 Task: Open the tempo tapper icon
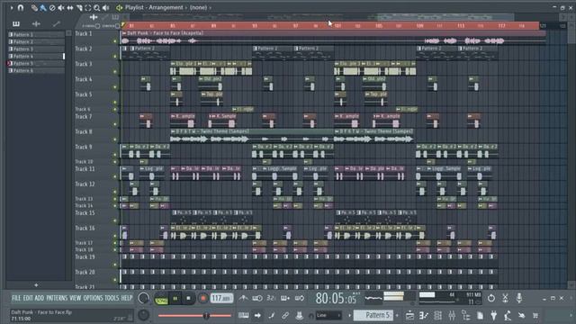click(x=508, y=315)
